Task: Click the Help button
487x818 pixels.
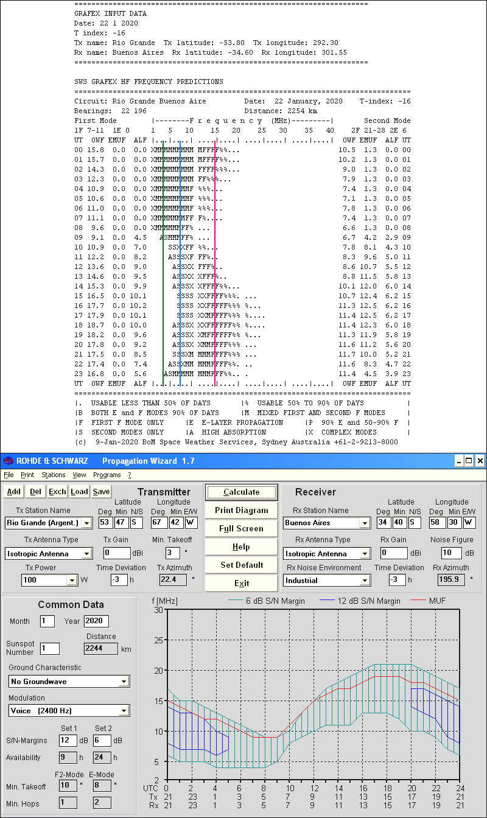Action: click(241, 547)
